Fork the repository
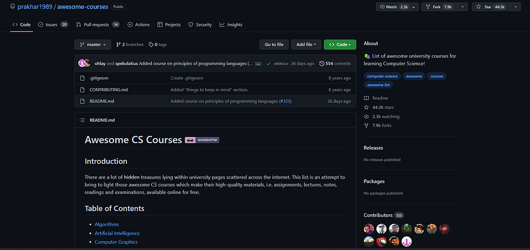Image resolution: width=530 pixels, height=250 pixels. (x=439, y=6)
